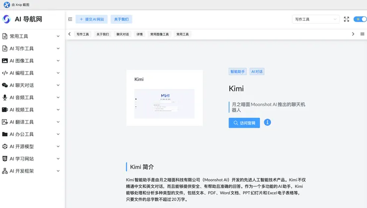Click the AI 开发框架 hierarchy icon
Image resolution: width=367 pixels, height=208 pixels.
coord(4,171)
